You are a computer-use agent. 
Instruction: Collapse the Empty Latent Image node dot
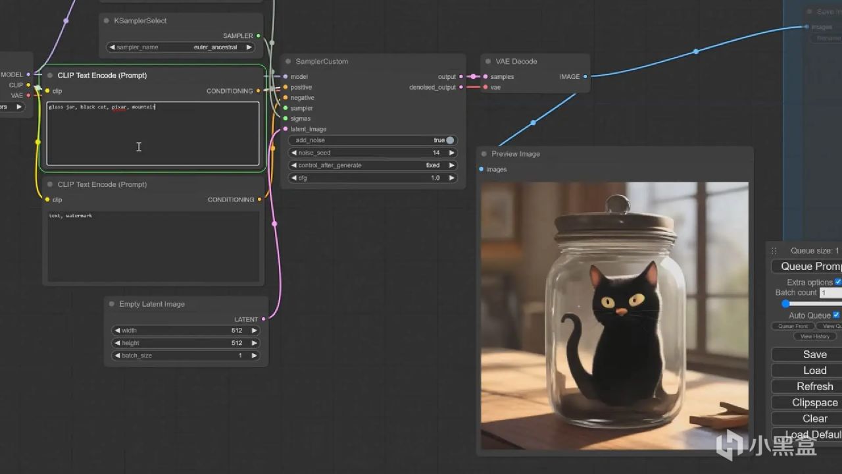[112, 304]
